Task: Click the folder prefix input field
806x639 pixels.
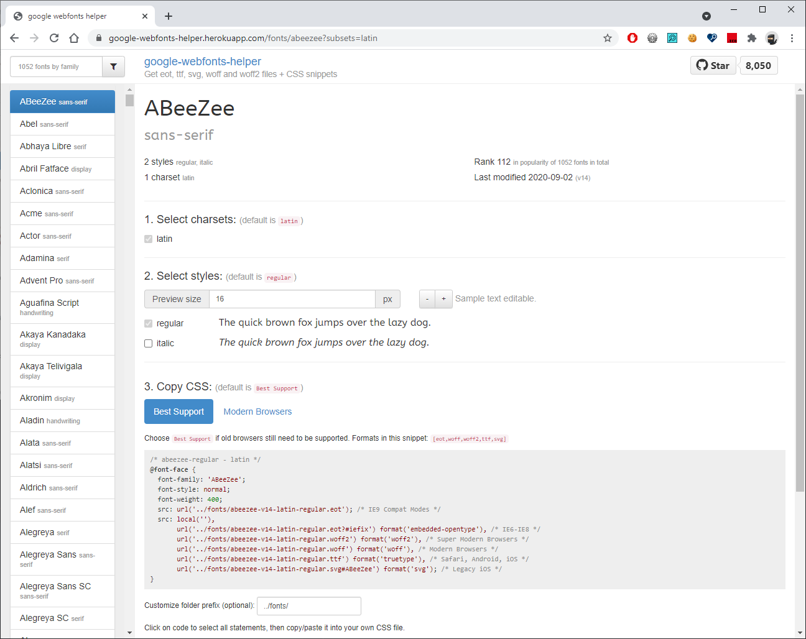Action: pyautogui.click(x=309, y=606)
